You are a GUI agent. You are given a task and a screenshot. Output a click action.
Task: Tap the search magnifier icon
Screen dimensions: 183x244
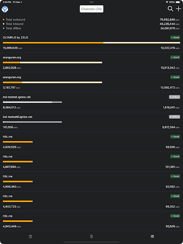pyautogui.click(x=170, y=9)
